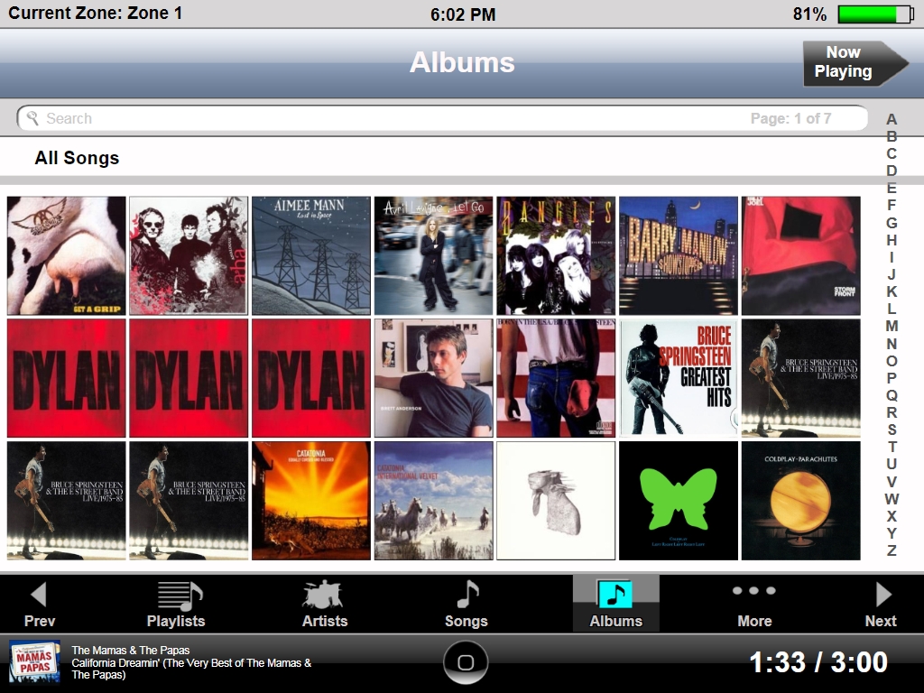
Task: Skip to letter Q in index
Action: pyautogui.click(x=892, y=395)
